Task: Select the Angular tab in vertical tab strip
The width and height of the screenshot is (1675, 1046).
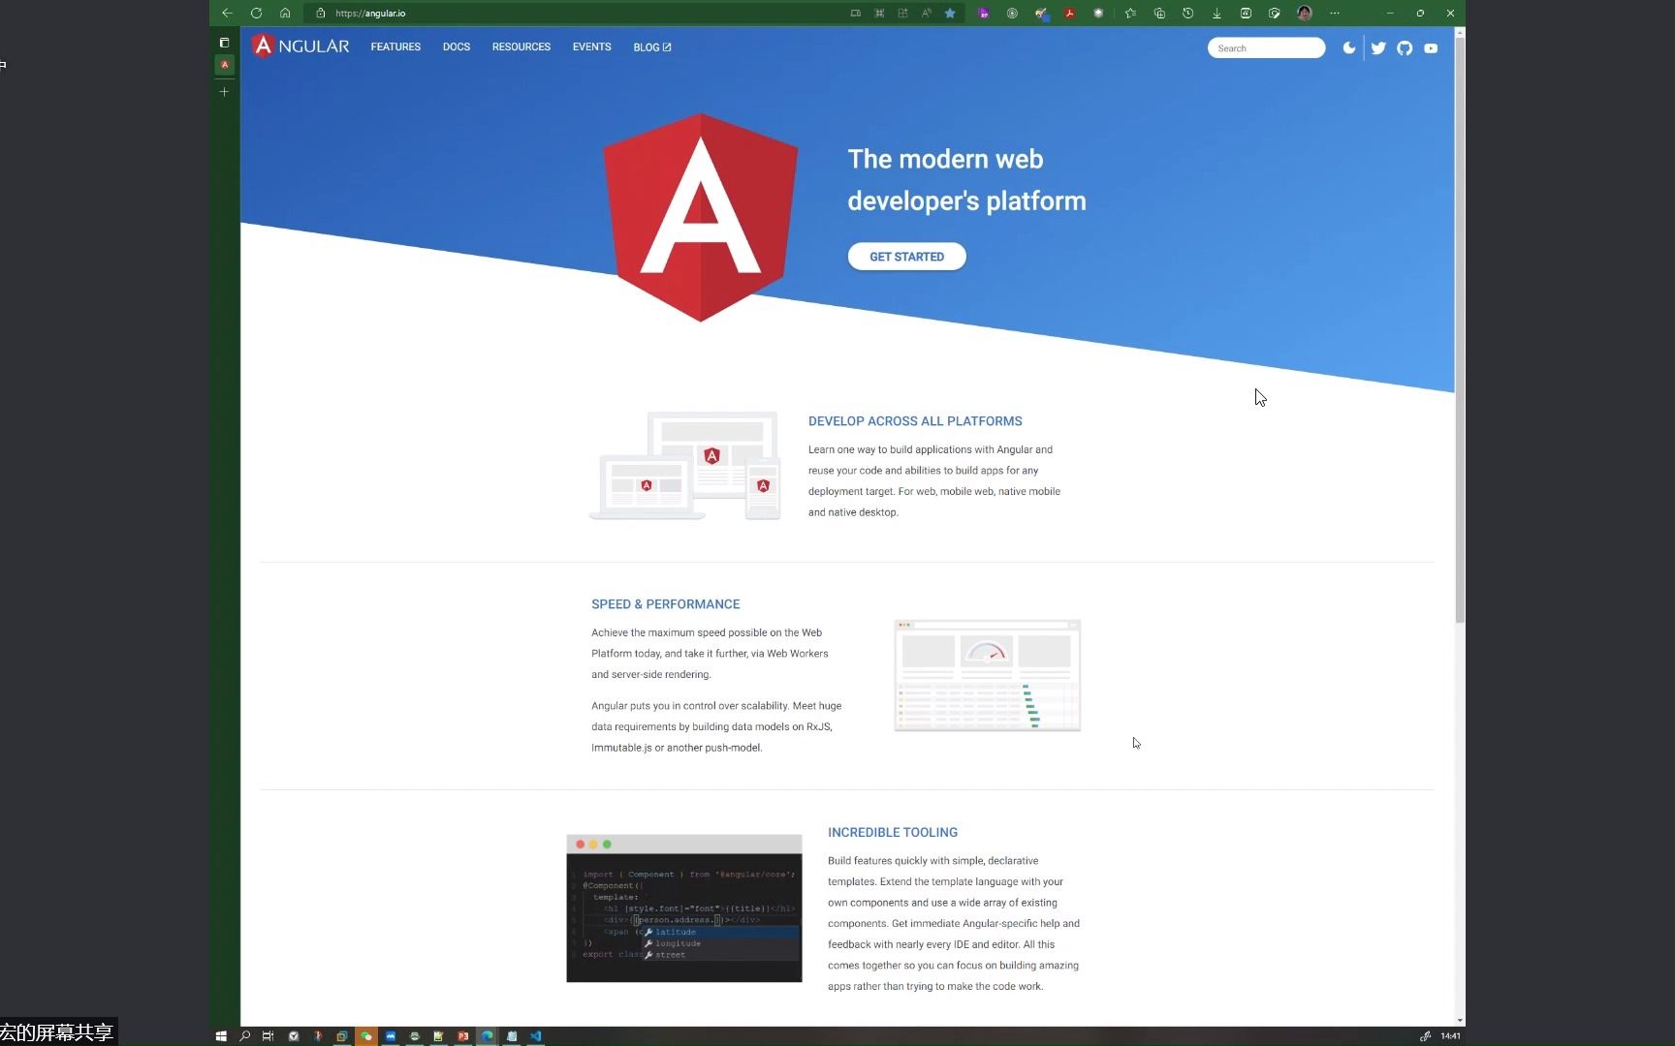Action: 224,65
